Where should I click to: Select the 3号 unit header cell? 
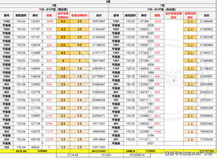[54, 6]
